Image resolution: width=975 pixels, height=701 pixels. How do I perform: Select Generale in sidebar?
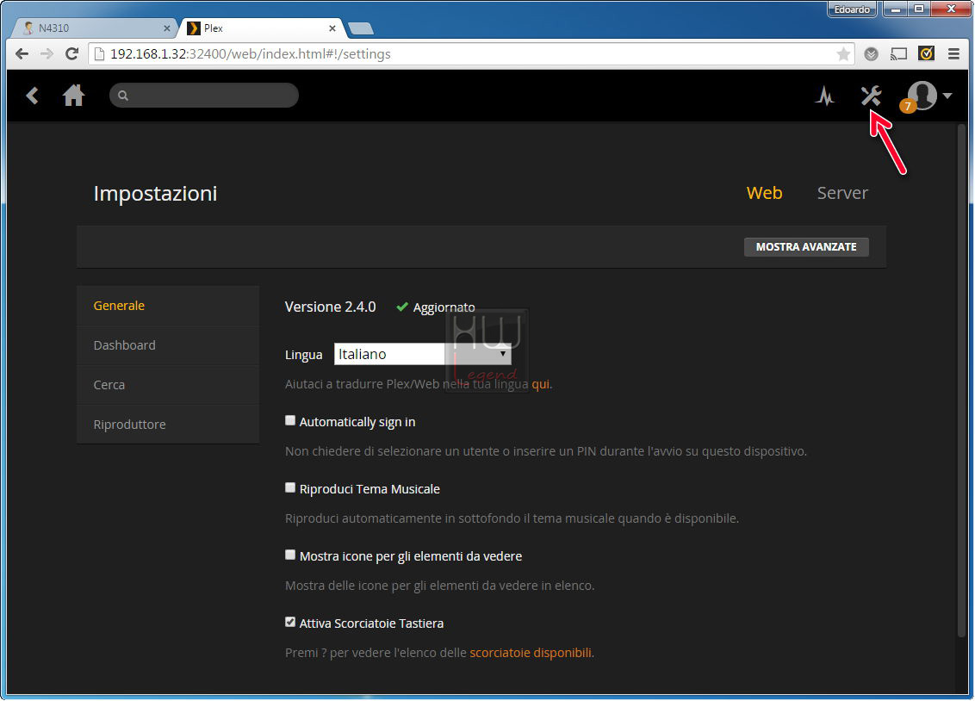(168, 306)
